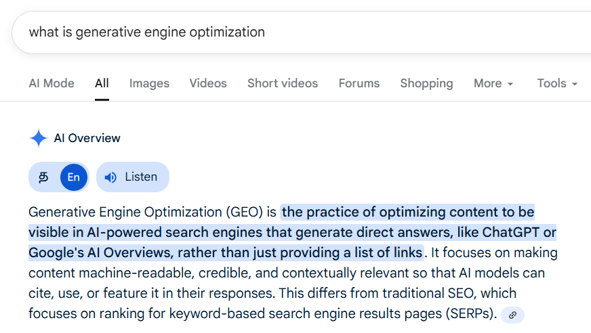The image size is (591, 333).
Task: Expand the More search filters dropdown
Action: pos(493,83)
